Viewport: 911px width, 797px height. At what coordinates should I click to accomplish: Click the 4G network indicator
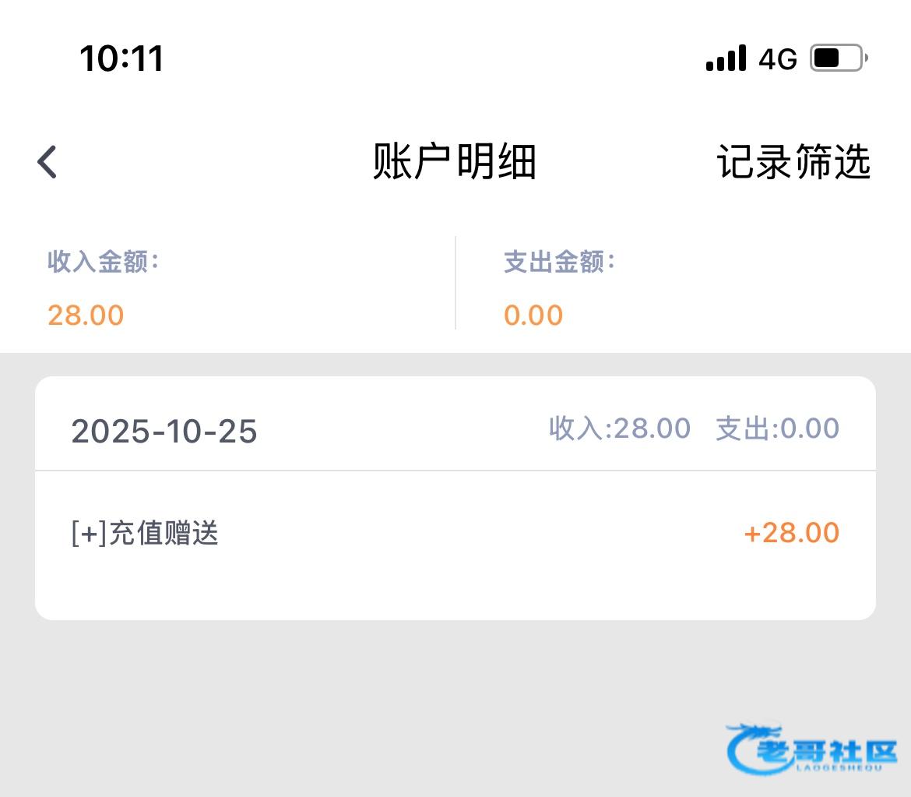click(x=778, y=59)
